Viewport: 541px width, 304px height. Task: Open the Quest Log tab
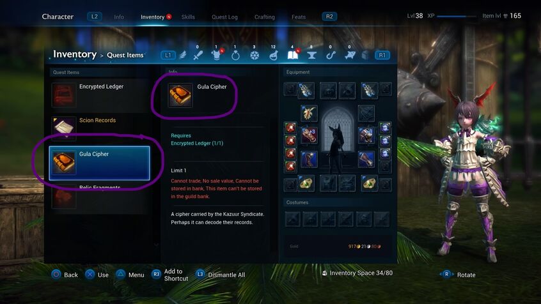pos(224,17)
